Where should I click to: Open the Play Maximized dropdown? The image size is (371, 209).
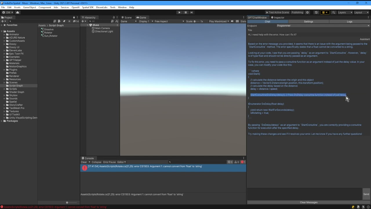219,21
